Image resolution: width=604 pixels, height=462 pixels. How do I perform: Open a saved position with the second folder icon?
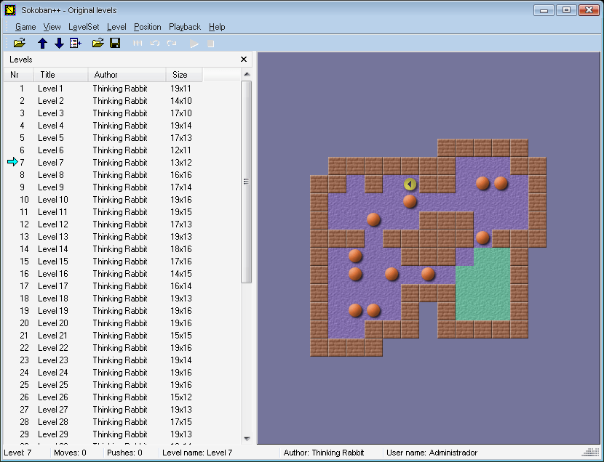[98, 43]
